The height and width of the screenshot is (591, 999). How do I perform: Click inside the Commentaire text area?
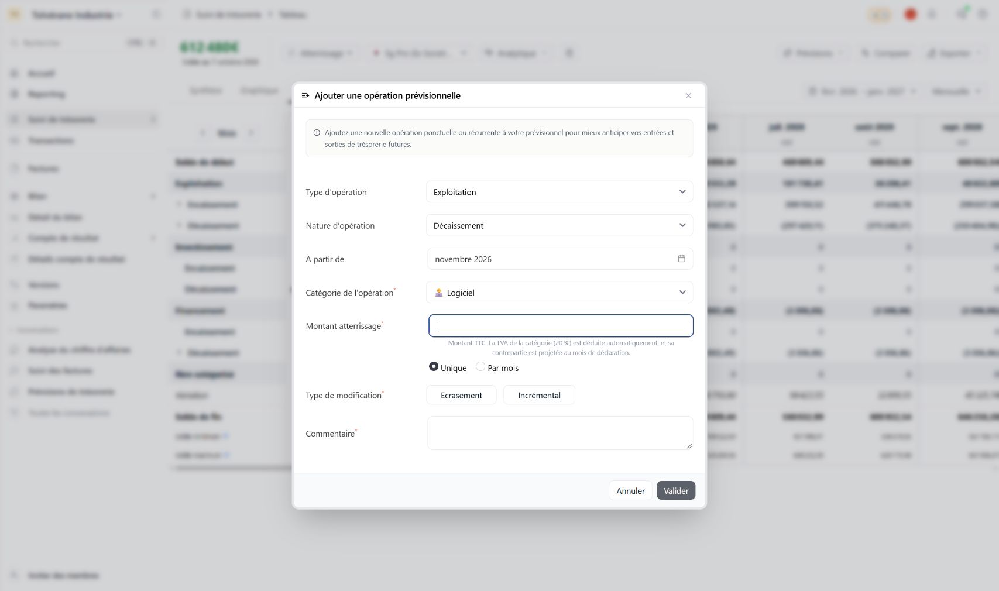click(560, 433)
